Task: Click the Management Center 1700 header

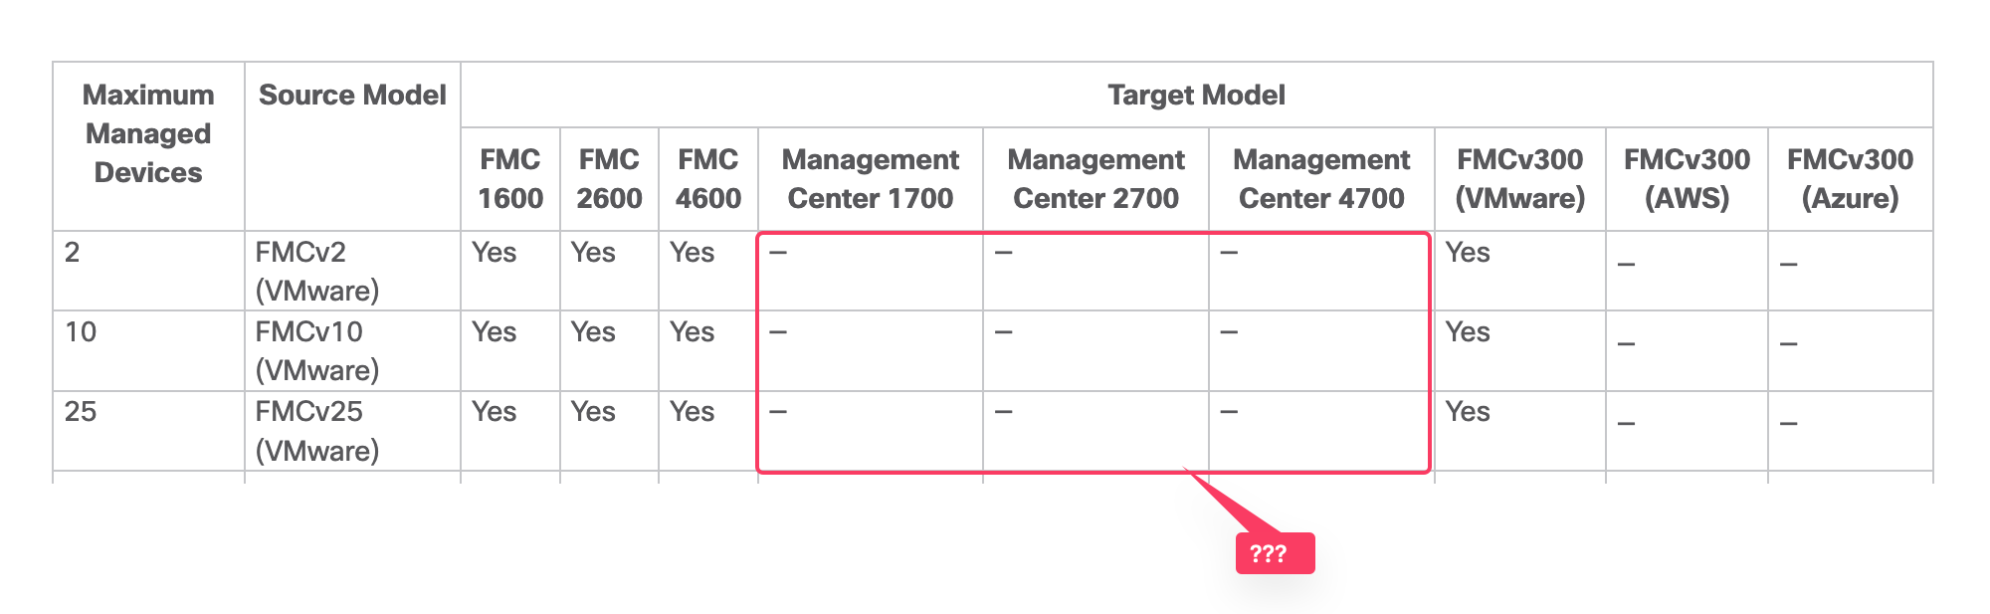Action: tap(871, 179)
